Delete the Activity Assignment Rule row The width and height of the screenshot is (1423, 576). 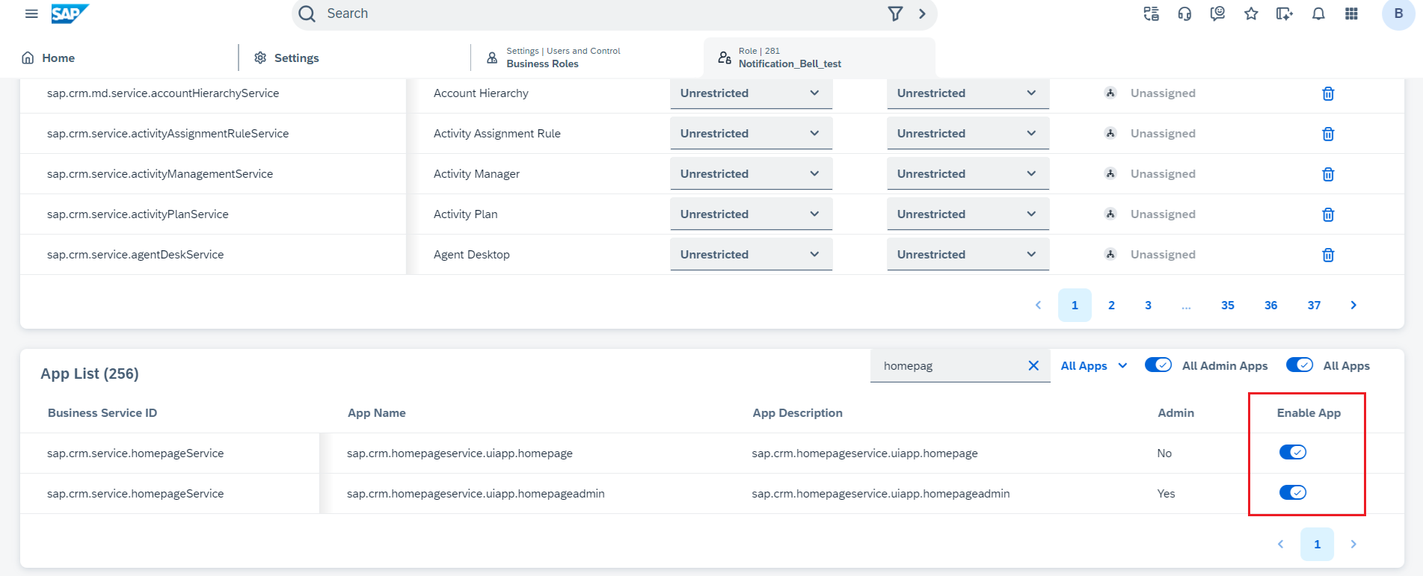pyautogui.click(x=1328, y=134)
